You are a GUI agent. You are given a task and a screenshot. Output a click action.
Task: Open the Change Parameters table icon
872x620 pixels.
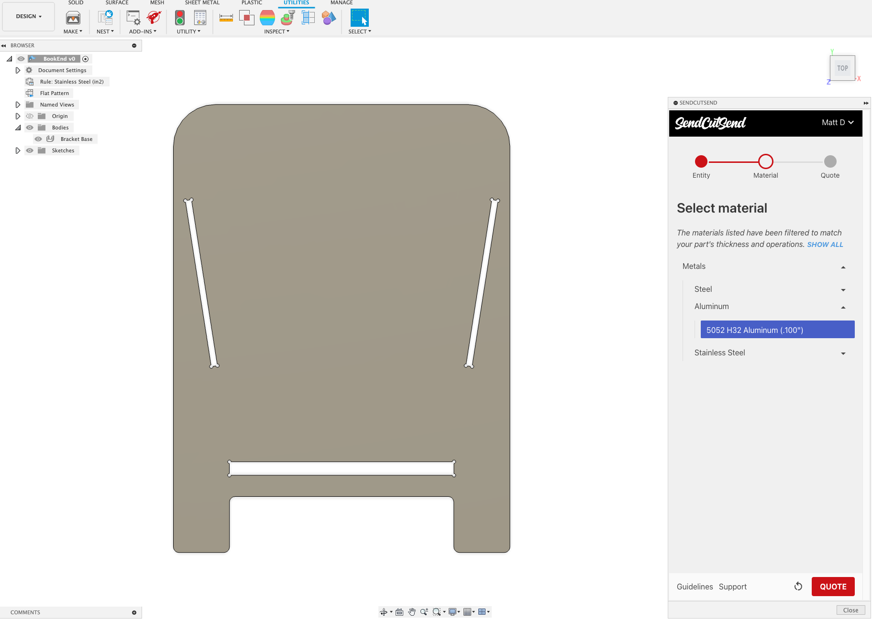[x=200, y=18]
